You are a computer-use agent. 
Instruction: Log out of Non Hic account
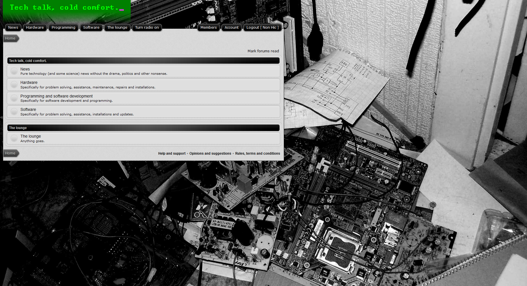point(263,28)
